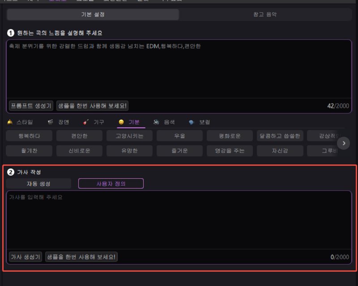
Task: Toggle the 우울 mood tag
Action: point(179,136)
